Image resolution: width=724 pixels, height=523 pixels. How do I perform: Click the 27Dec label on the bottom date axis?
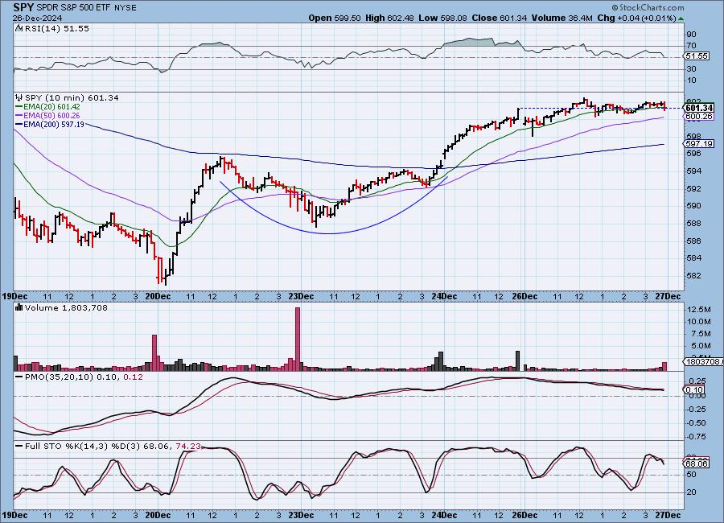(x=668, y=515)
